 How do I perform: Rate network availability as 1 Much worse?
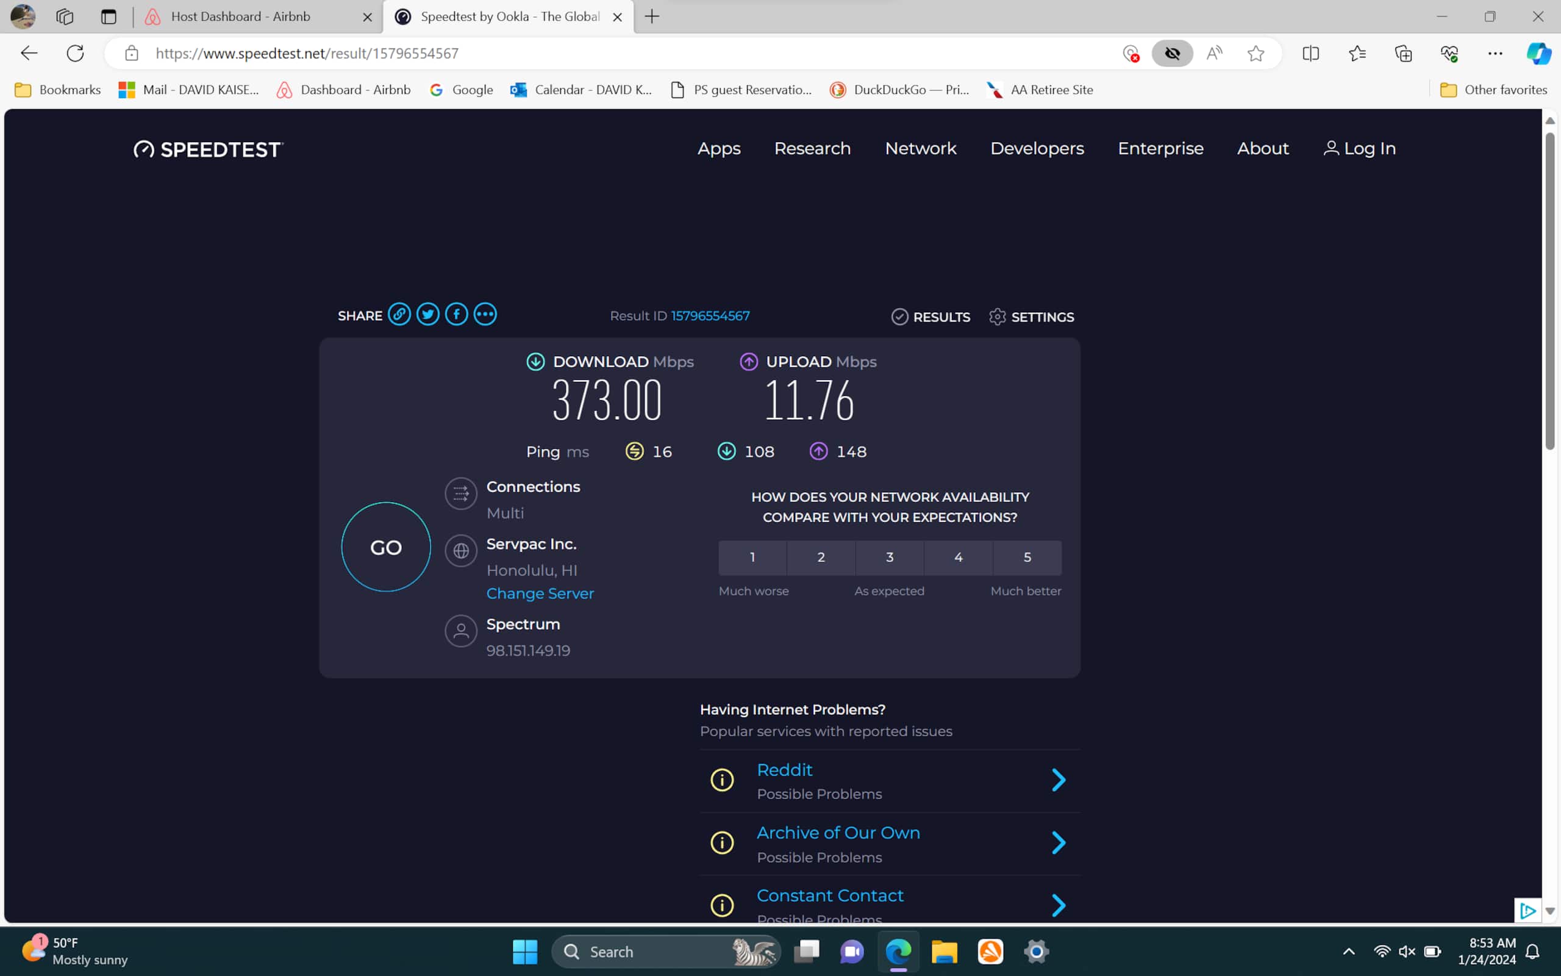[752, 558]
